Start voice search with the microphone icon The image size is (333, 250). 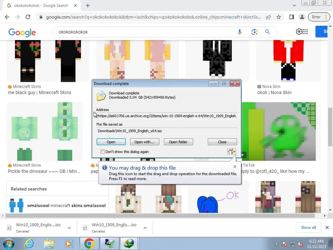tap(240, 32)
